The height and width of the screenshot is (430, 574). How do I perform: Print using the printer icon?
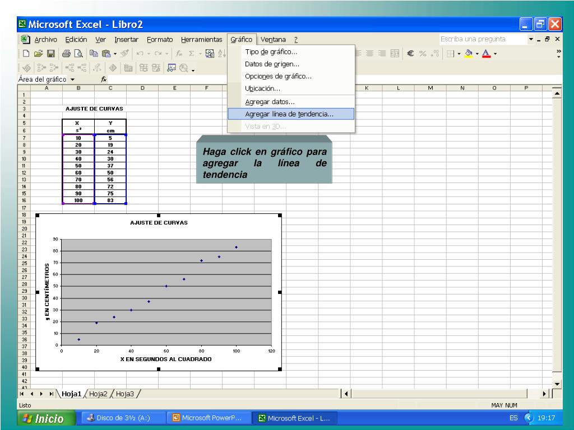click(x=66, y=54)
